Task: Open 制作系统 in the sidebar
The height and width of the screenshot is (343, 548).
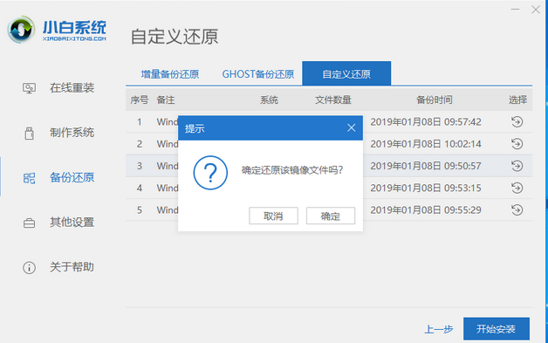Action: point(72,133)
